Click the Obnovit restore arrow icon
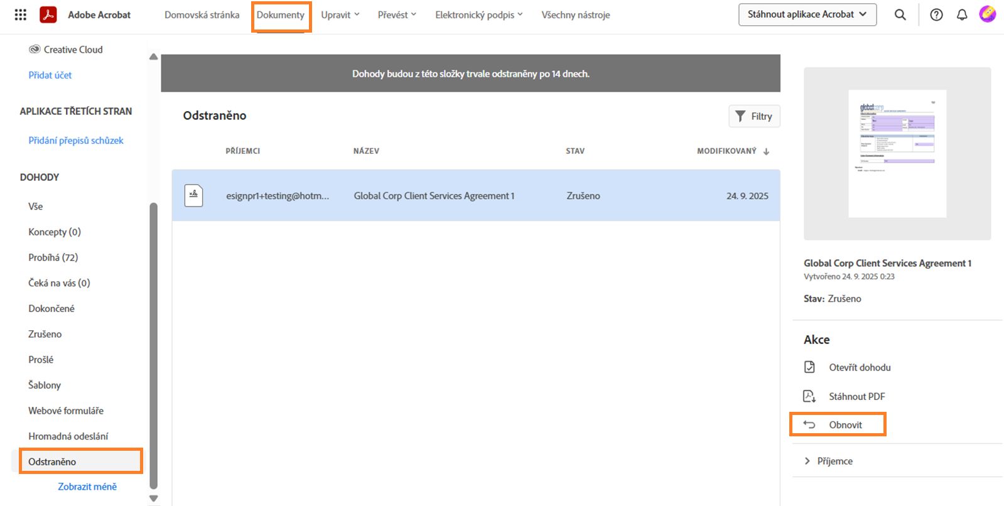 pos(809,425)
